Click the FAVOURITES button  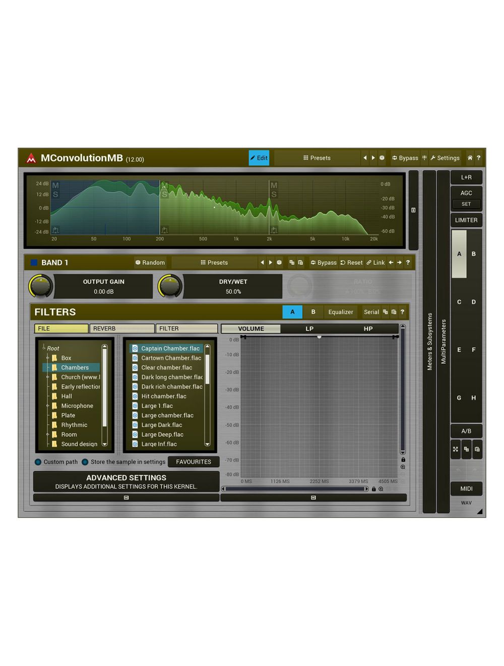click(194, 462)
